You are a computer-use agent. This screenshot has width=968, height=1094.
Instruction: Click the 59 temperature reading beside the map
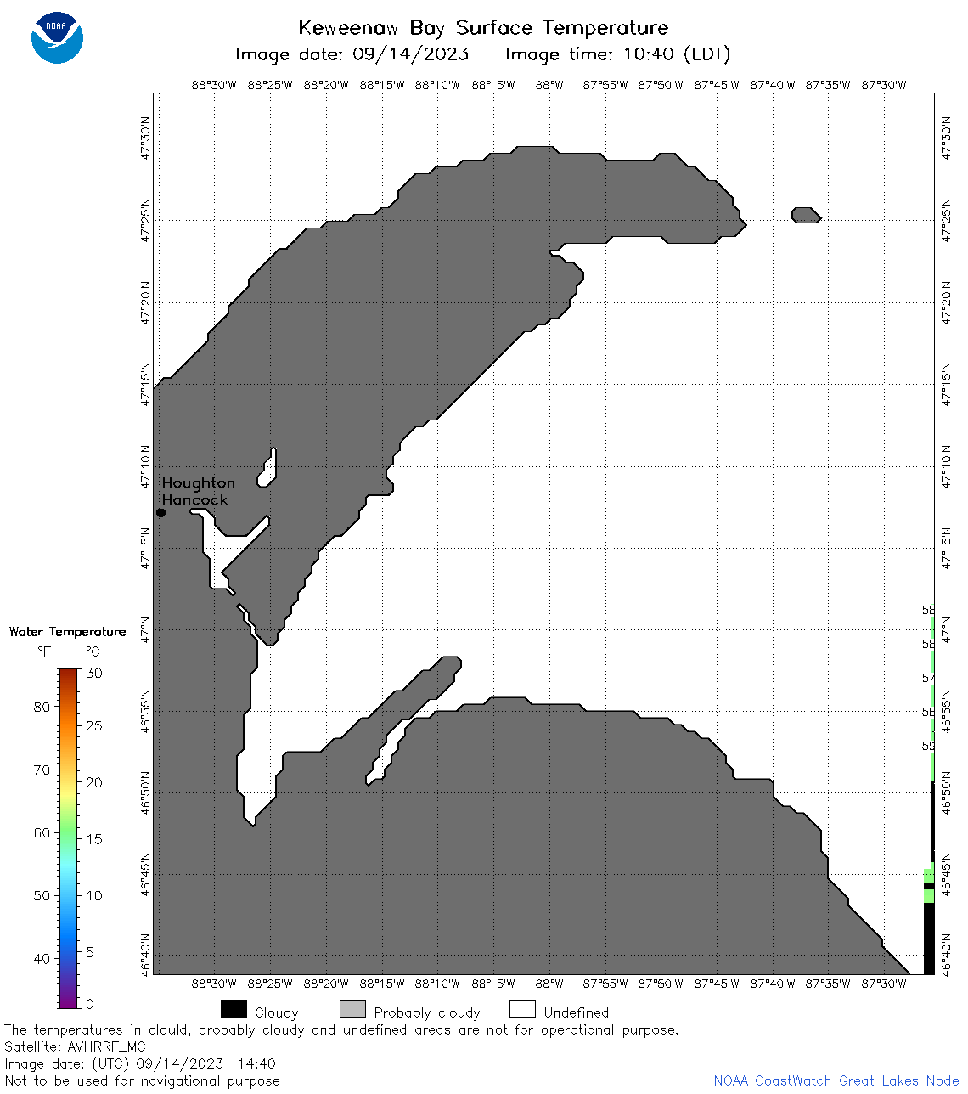click(x=928, y=746)
